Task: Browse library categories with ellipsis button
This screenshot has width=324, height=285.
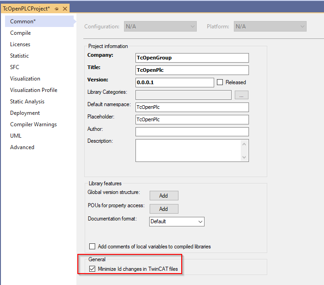Action: pos(241,95)
